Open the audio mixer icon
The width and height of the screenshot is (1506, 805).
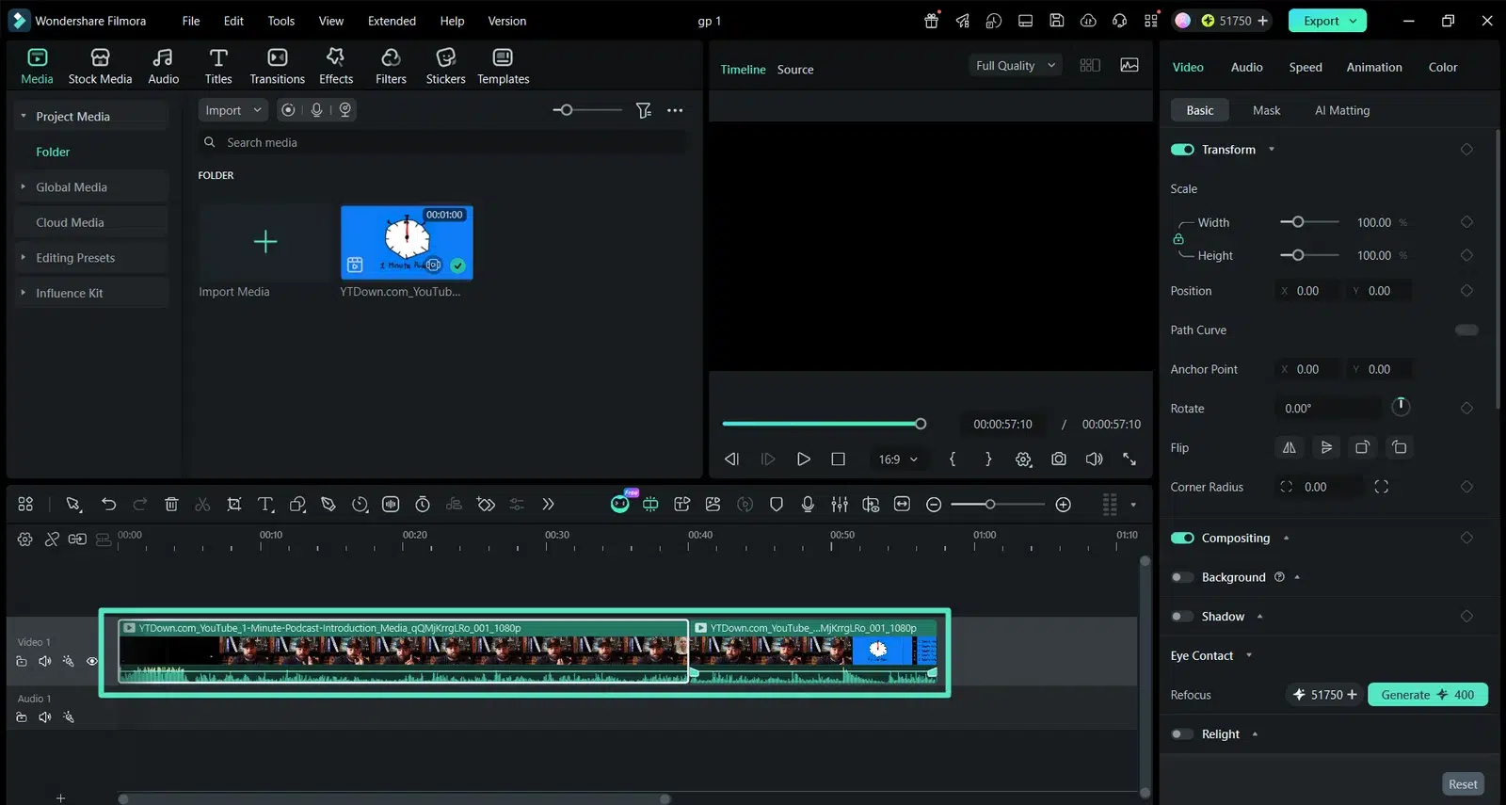(840, 505)
